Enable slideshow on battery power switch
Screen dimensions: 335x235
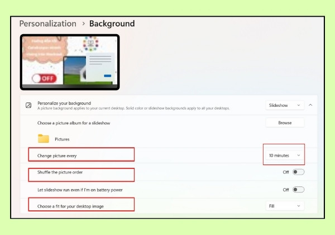298,190
